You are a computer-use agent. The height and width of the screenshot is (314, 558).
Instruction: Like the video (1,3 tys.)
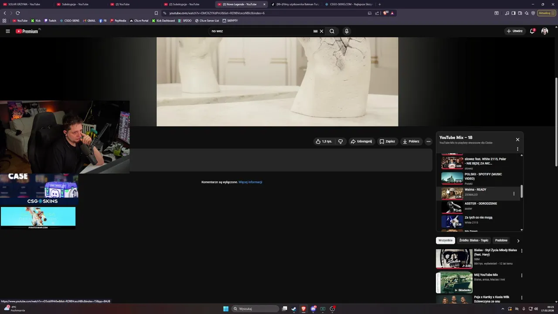(323, 141)
